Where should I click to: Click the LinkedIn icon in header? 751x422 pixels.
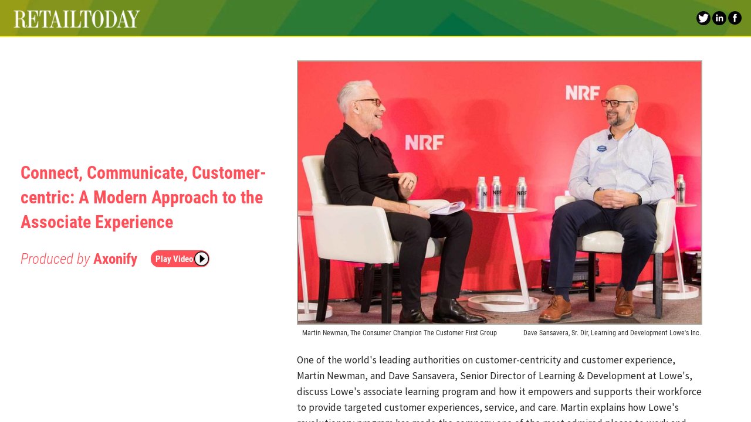719,18
